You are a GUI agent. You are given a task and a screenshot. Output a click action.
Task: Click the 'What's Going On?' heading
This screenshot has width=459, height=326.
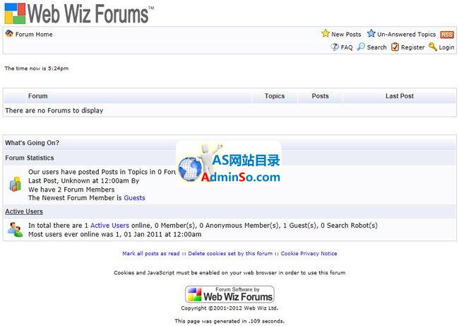[32, 143]
